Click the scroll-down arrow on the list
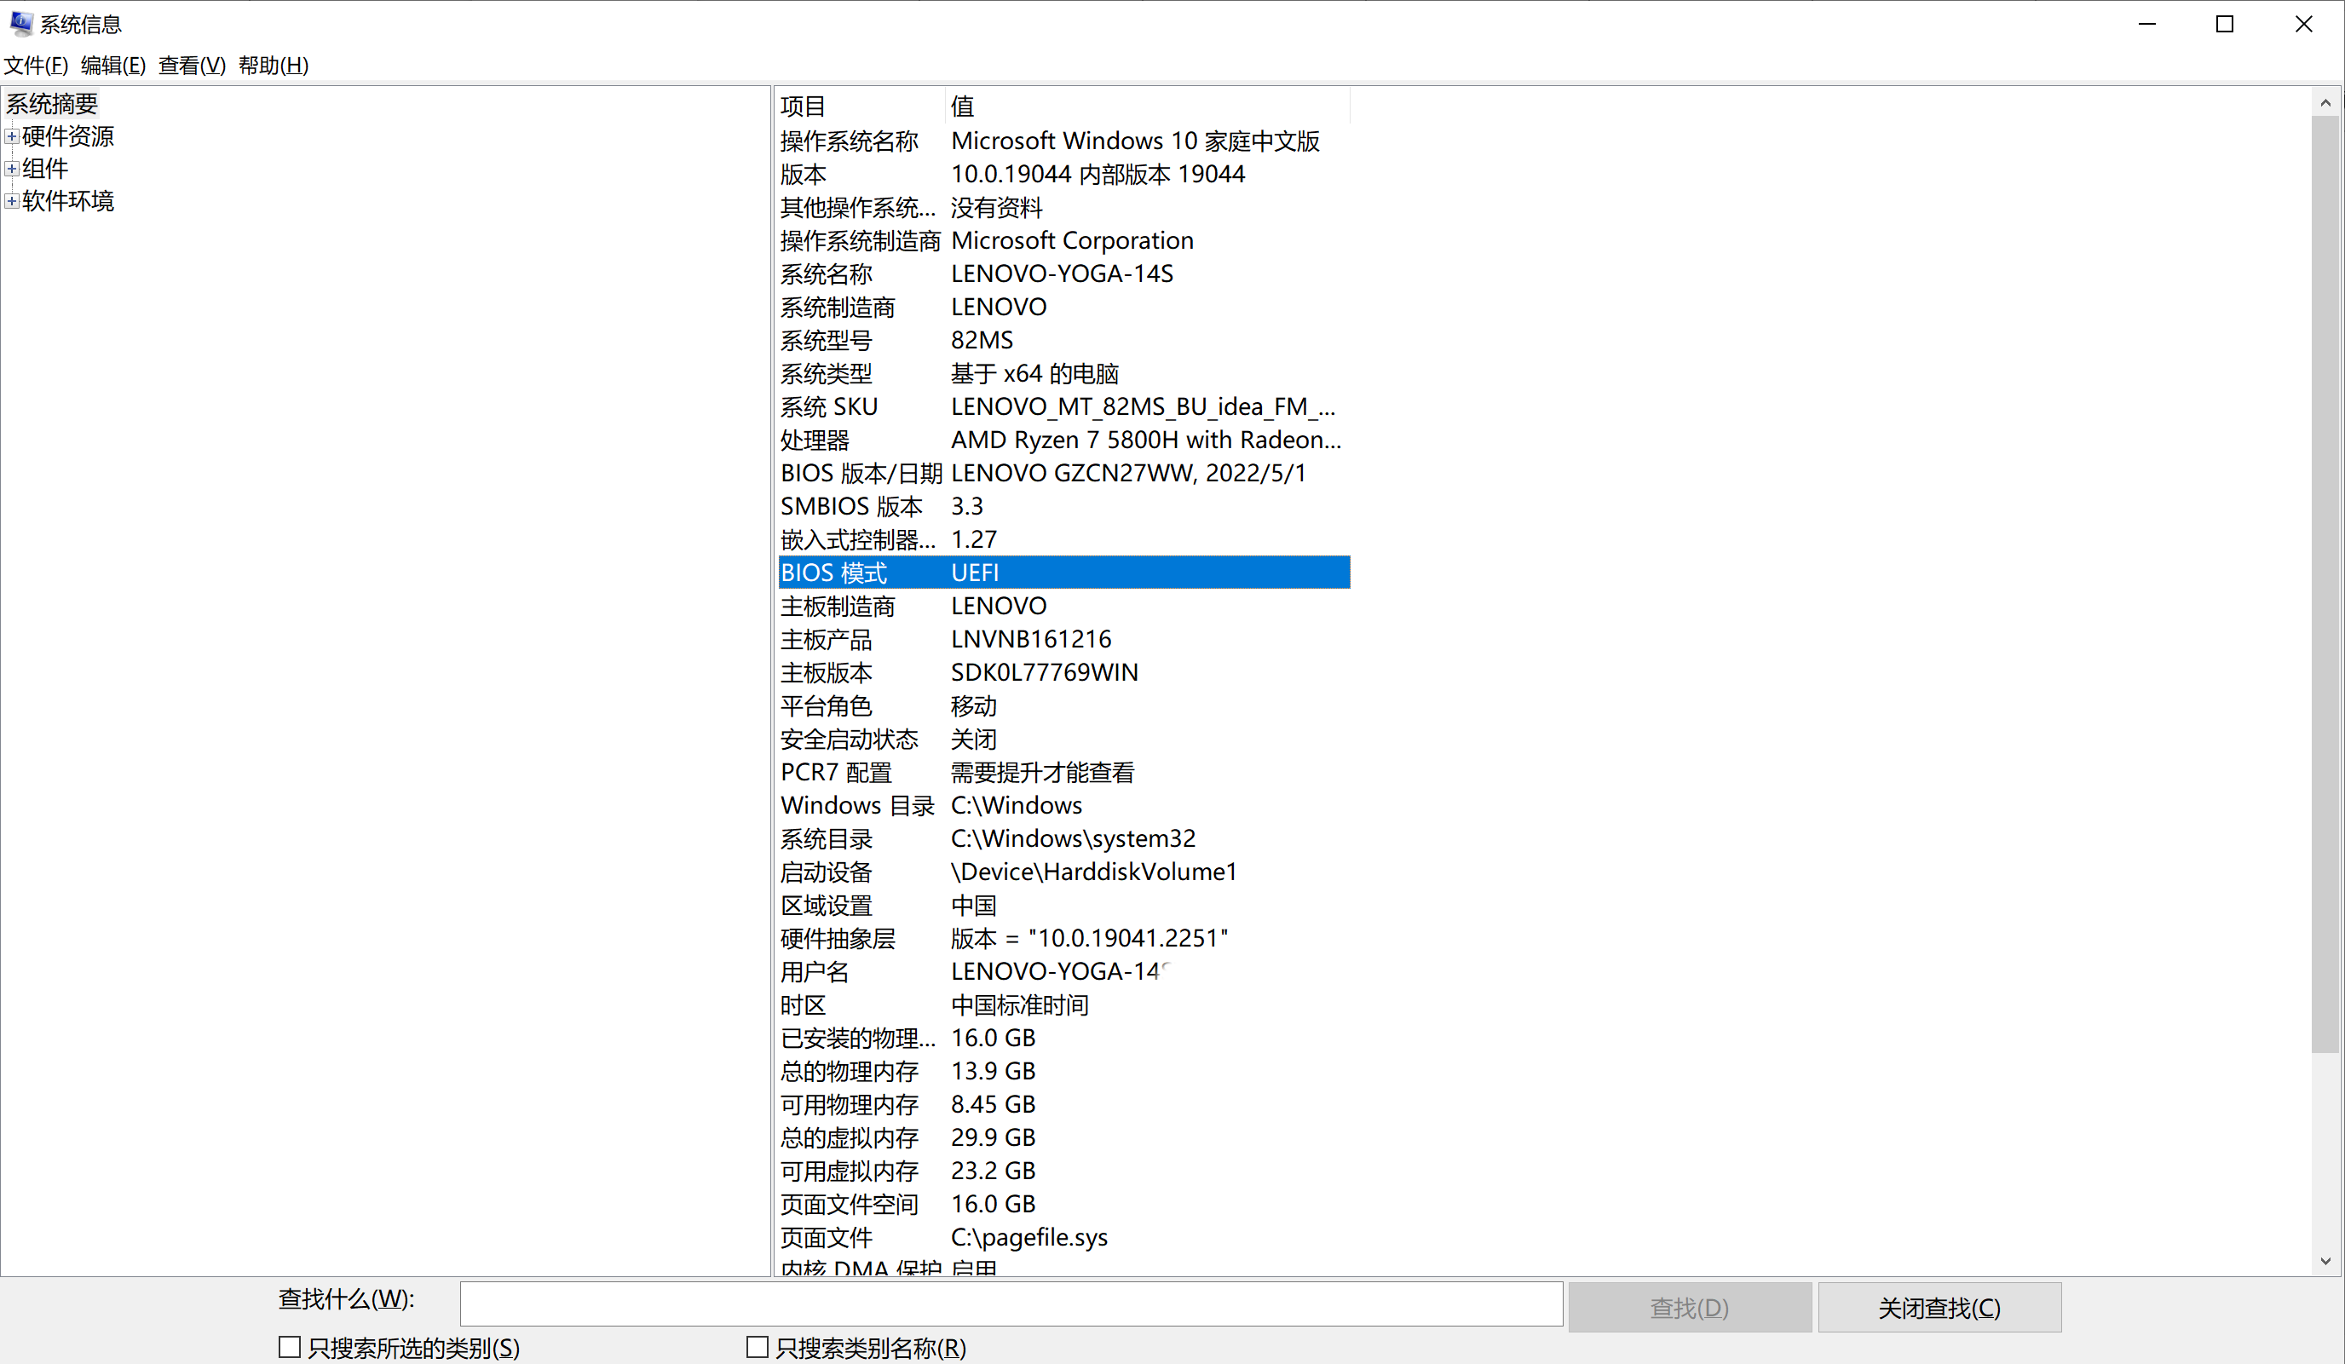The height and width of the screenshot is (1364, 2345). 2325,1263
